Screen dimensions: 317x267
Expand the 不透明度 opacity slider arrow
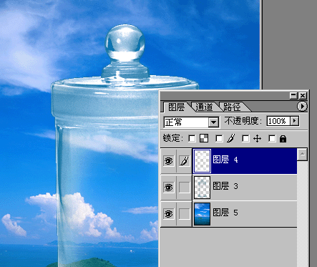tap(295, 121)
